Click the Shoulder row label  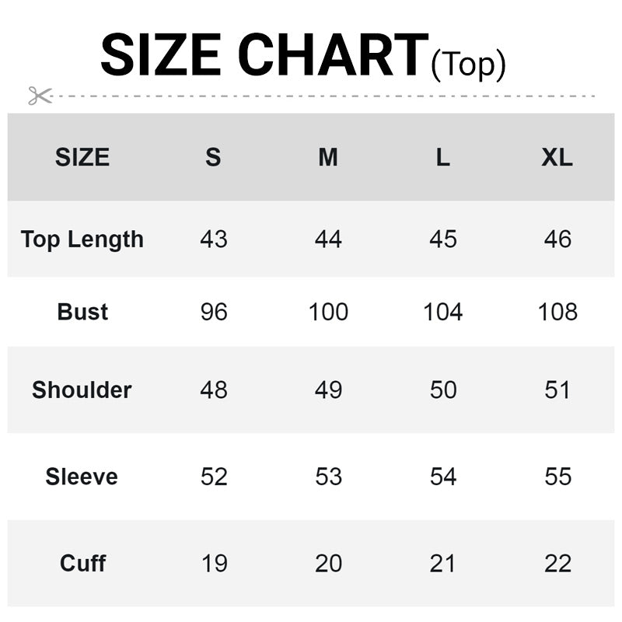click(82, 390)
